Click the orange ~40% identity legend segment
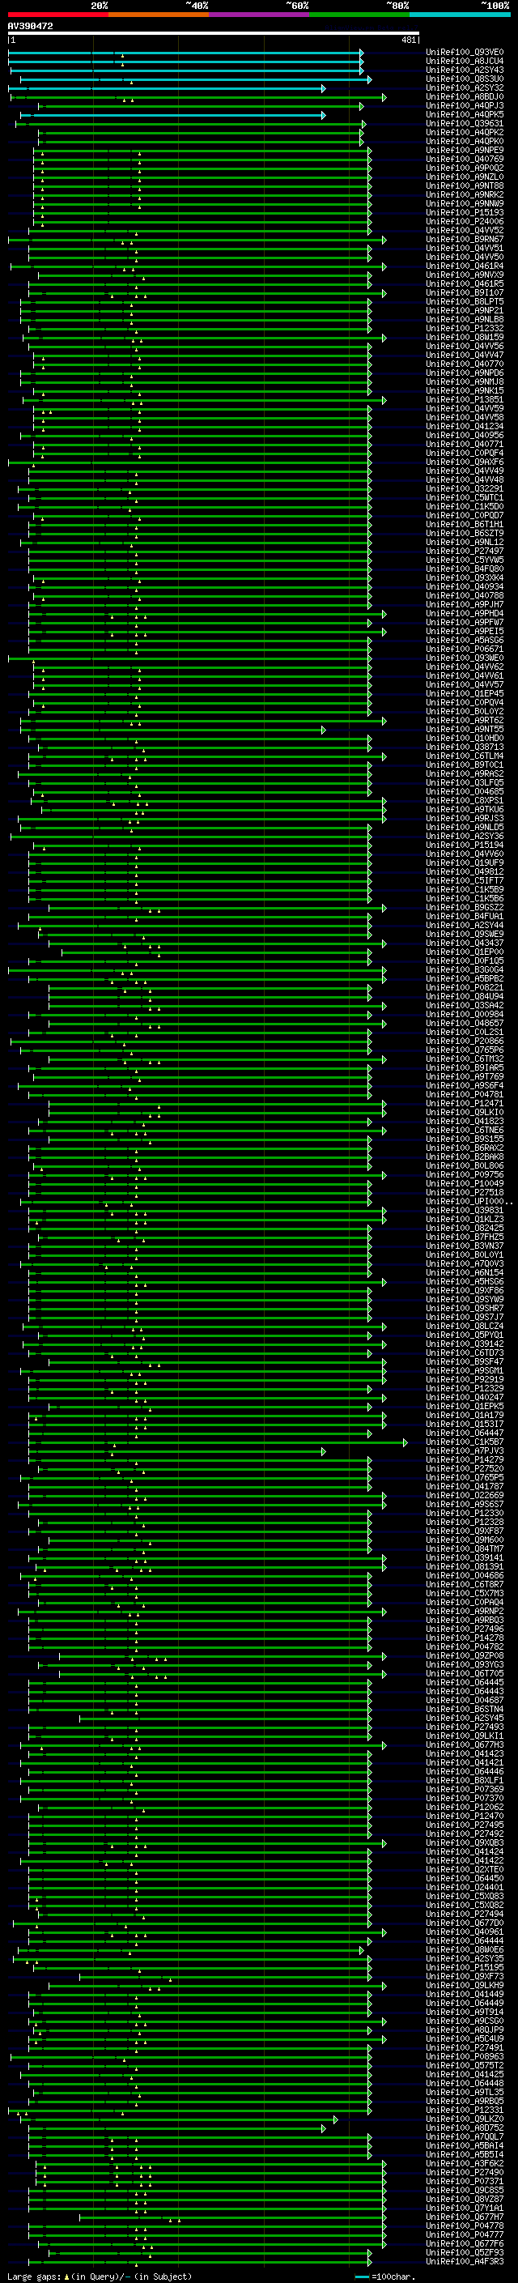 point(159,15)
